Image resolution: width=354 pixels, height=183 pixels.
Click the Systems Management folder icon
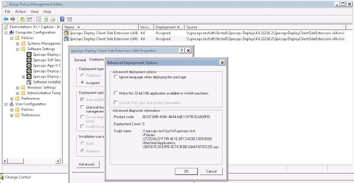coord(23,43)
